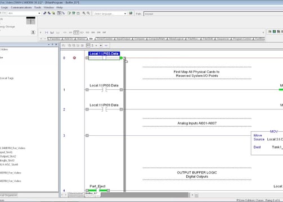Select the Local:1:I.Pt00.Data contact on rung 1
Image resolution: width=283 pixels, height=202 pixels.
104,88
